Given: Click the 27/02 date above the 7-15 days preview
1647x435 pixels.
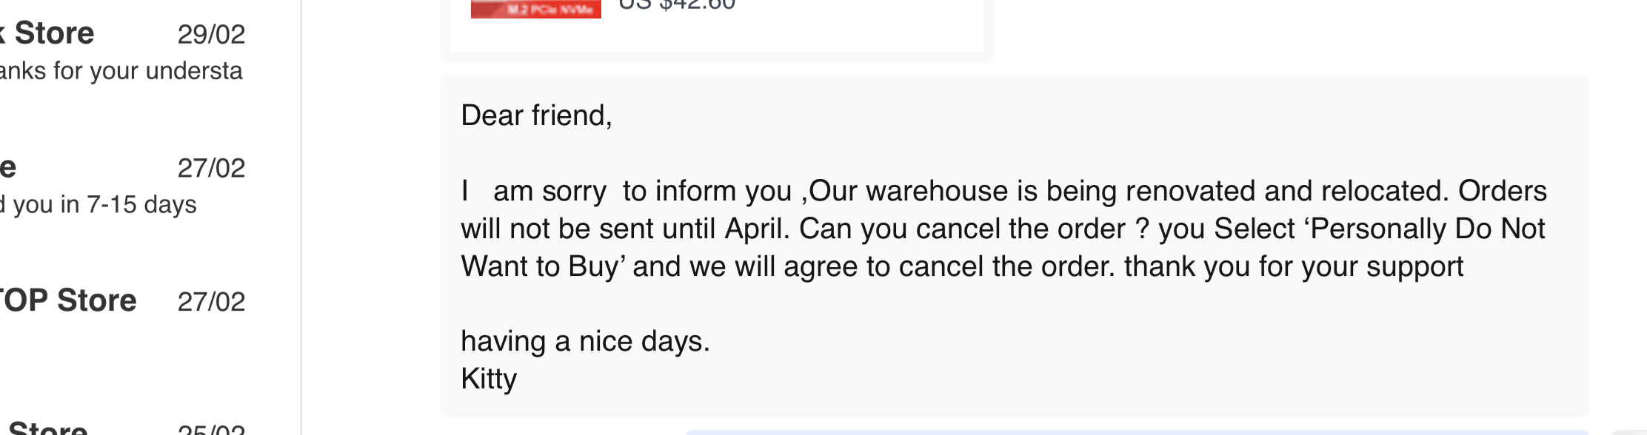Looking at the screenshot, I should [x=211, y=168].
